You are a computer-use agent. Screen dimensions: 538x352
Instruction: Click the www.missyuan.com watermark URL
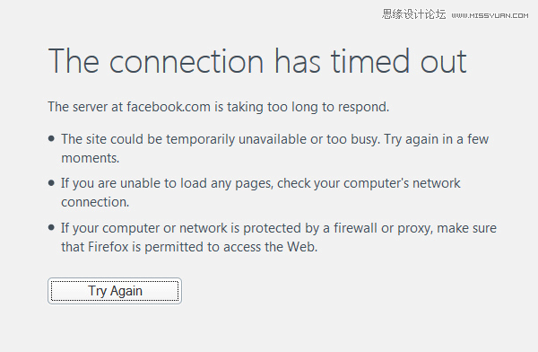point(490,15)
